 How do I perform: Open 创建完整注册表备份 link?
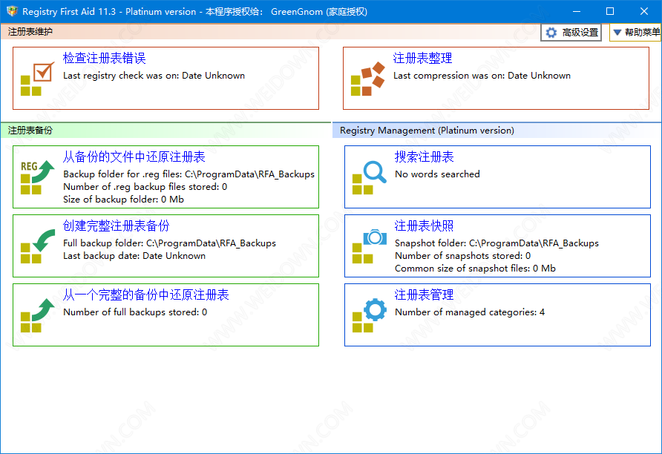[116, 226]
